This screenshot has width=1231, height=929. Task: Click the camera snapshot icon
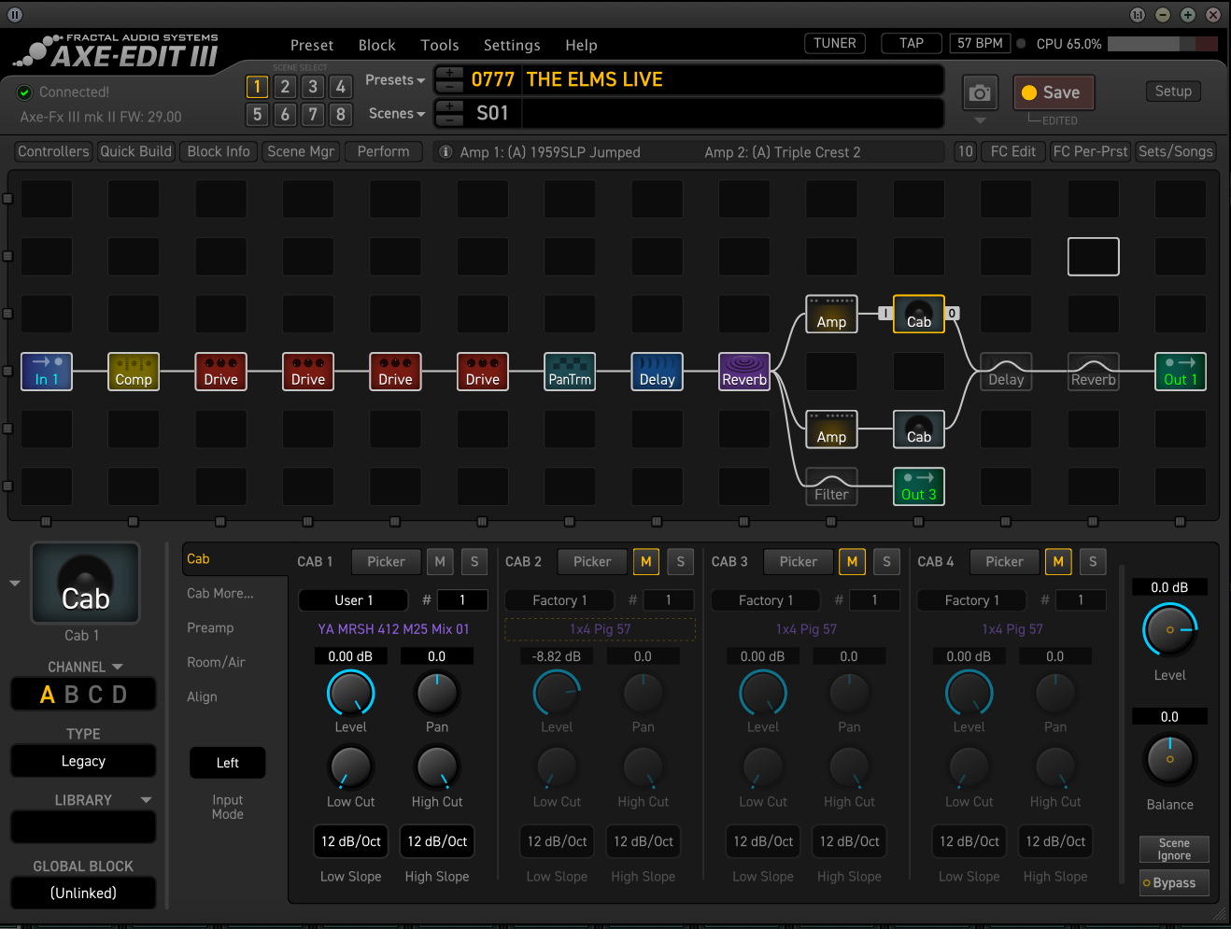(x=980, y=93)
